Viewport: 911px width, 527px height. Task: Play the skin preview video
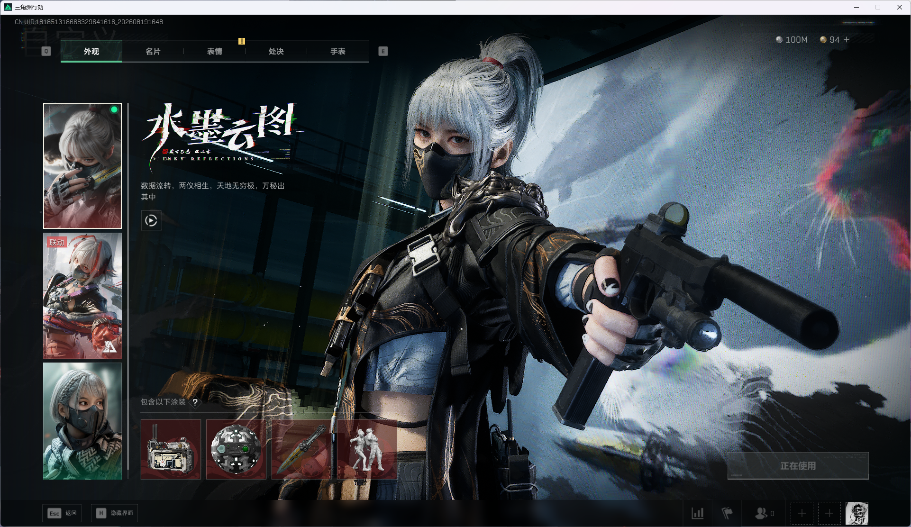pos(151,220)
